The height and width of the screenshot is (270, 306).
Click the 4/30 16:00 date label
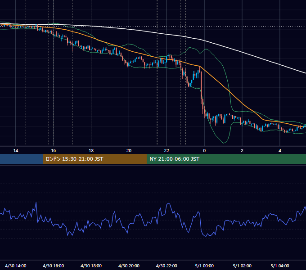click(53, 265)
